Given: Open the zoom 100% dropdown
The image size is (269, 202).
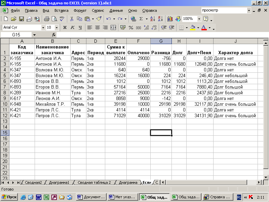Looking at the screenshot, I should coord(199,19).
